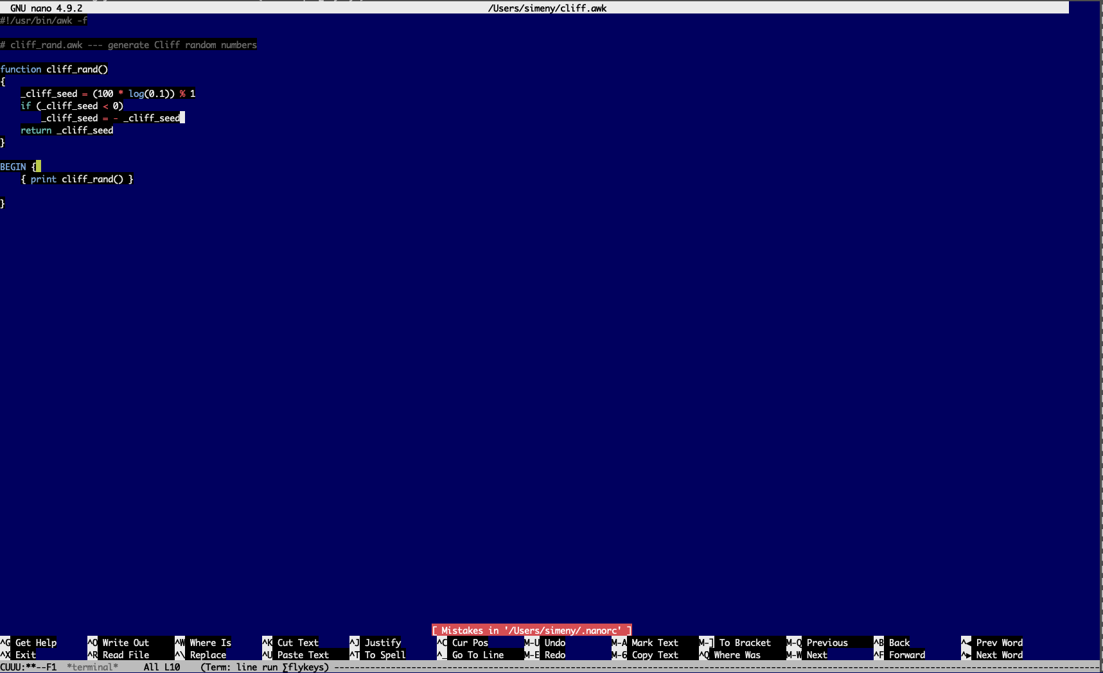Viewport: 1103px width, 673px height.
Task: Click the Read File shortcut label
Action: pyautogui.click(x=126, y=655)
